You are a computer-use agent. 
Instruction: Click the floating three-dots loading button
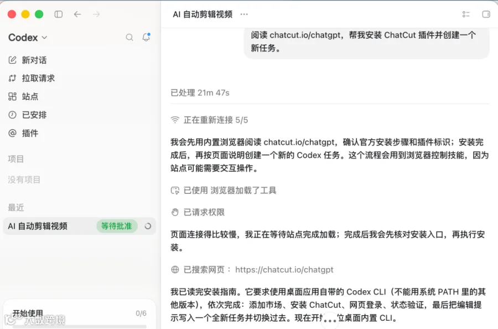[x=330, y=321]
